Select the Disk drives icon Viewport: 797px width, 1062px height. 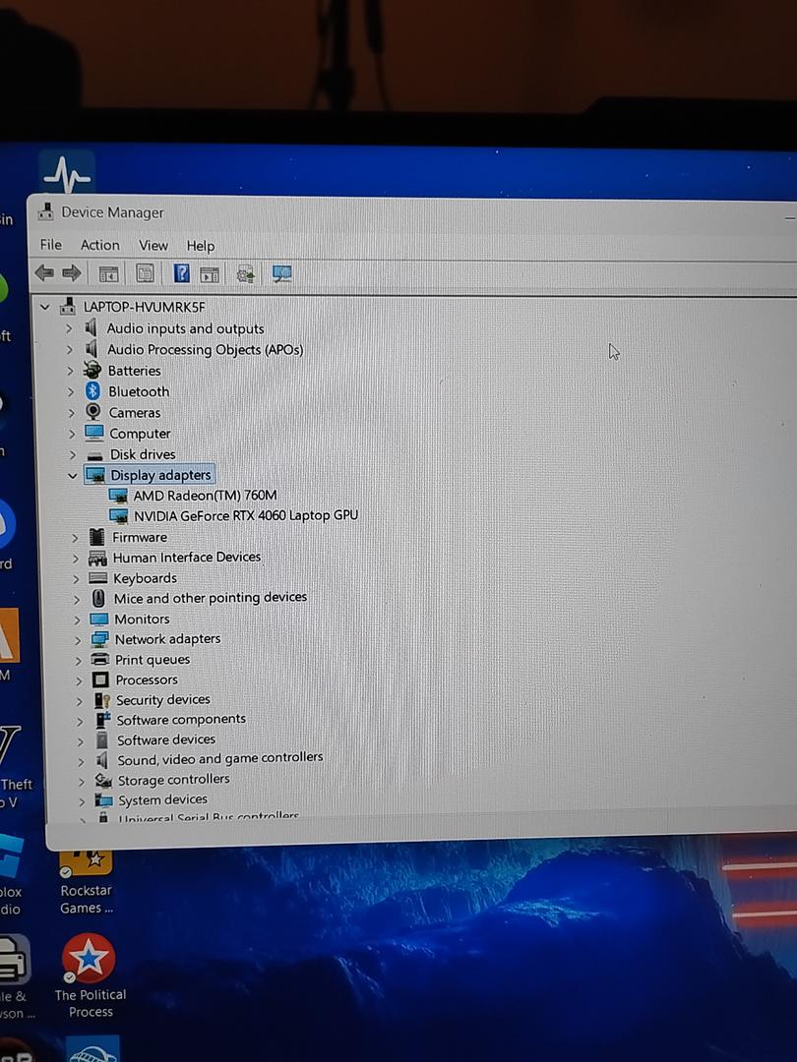tap(95, 455)
